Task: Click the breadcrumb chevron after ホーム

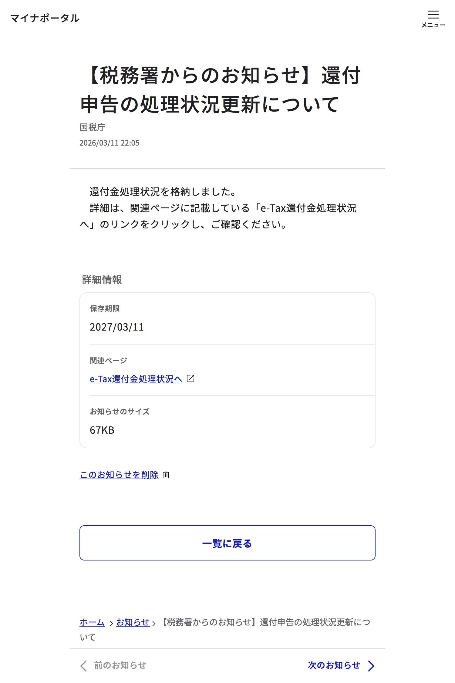Action: (x=111, y=624)
